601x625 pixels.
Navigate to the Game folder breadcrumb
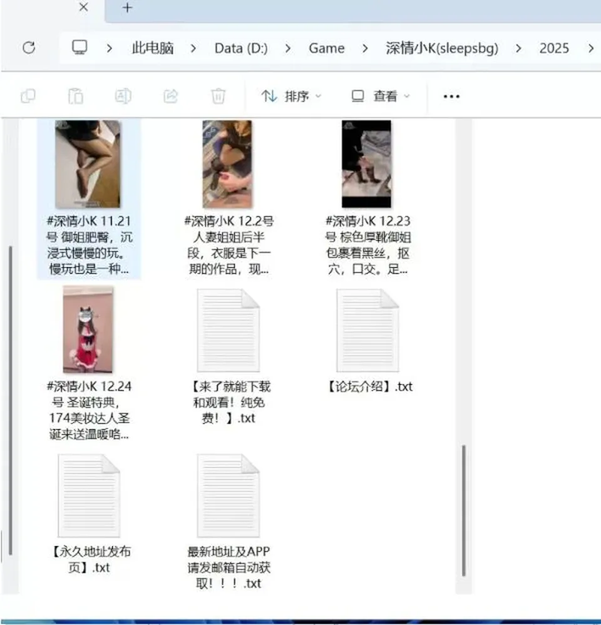point(326,48)
